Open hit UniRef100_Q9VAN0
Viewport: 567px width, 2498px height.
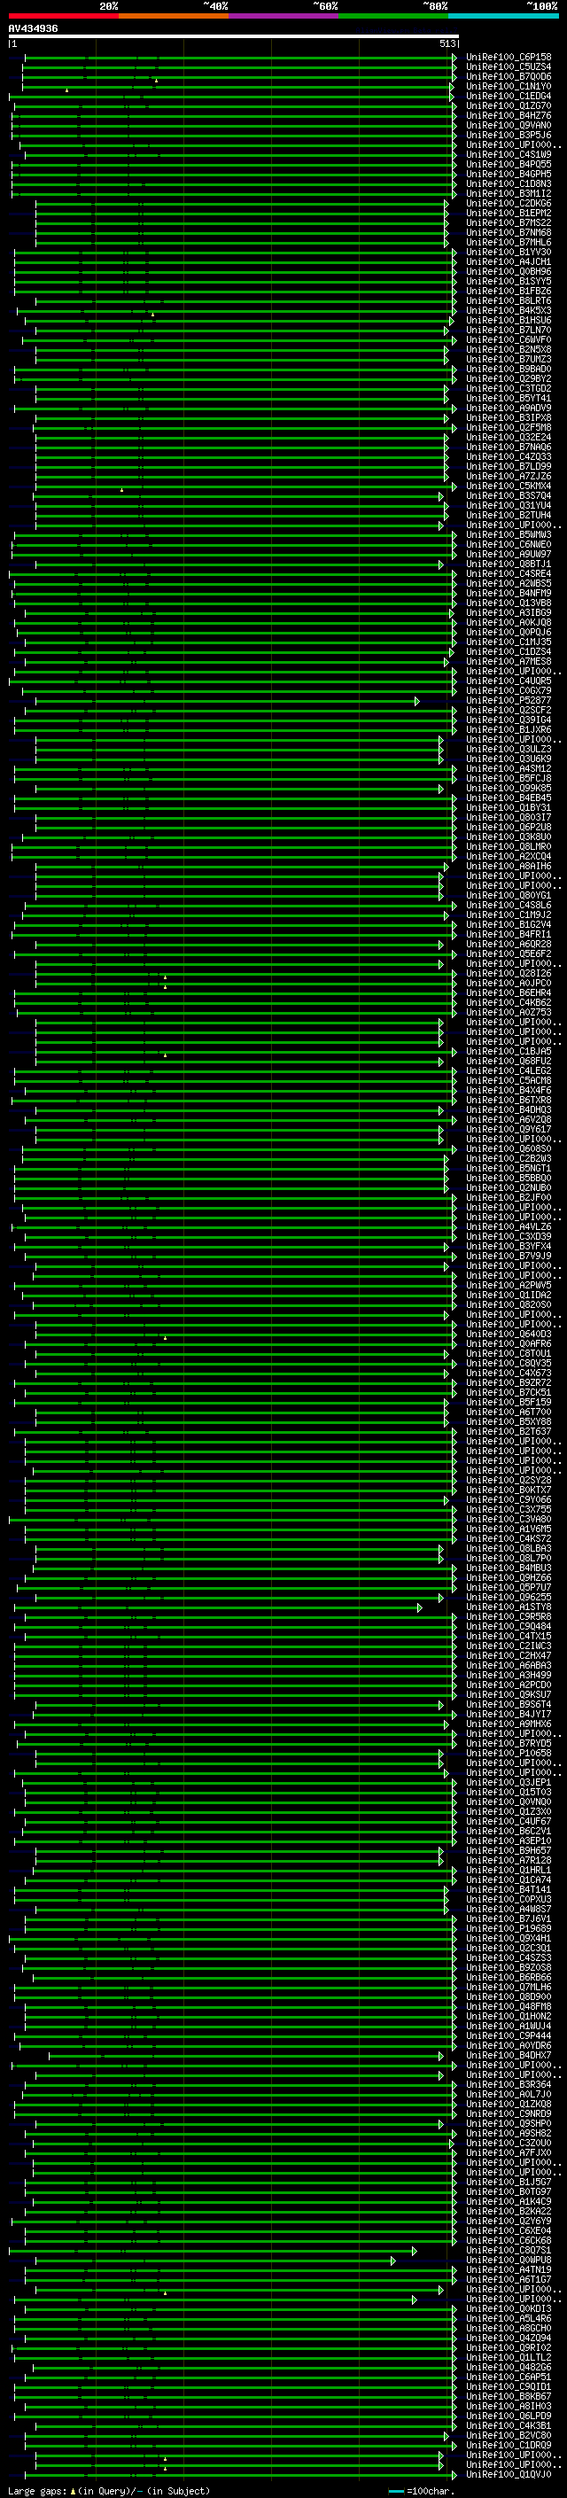pos(509,125)
